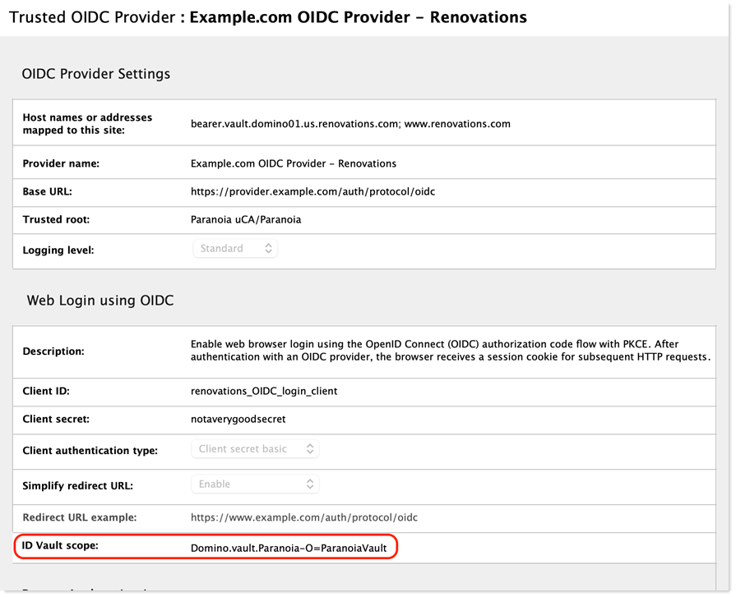736x597 pixels.
Task: Open the Logging level dropdown showing Standard
Action: 234,247
